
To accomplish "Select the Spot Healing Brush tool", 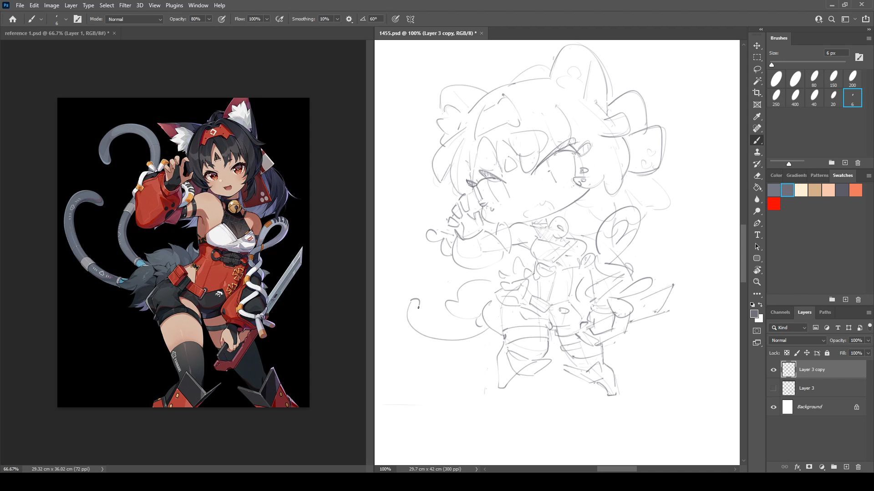I will [757, 128].
